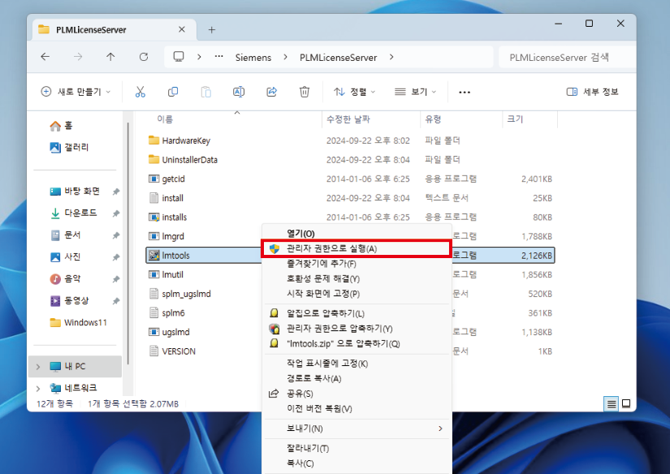Go up one folder level arrow

(110, 57)
